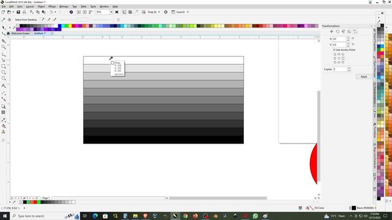This screenshot has height=220, width=392.
Task: Click the Import icon
Action: tap(79, 12)
